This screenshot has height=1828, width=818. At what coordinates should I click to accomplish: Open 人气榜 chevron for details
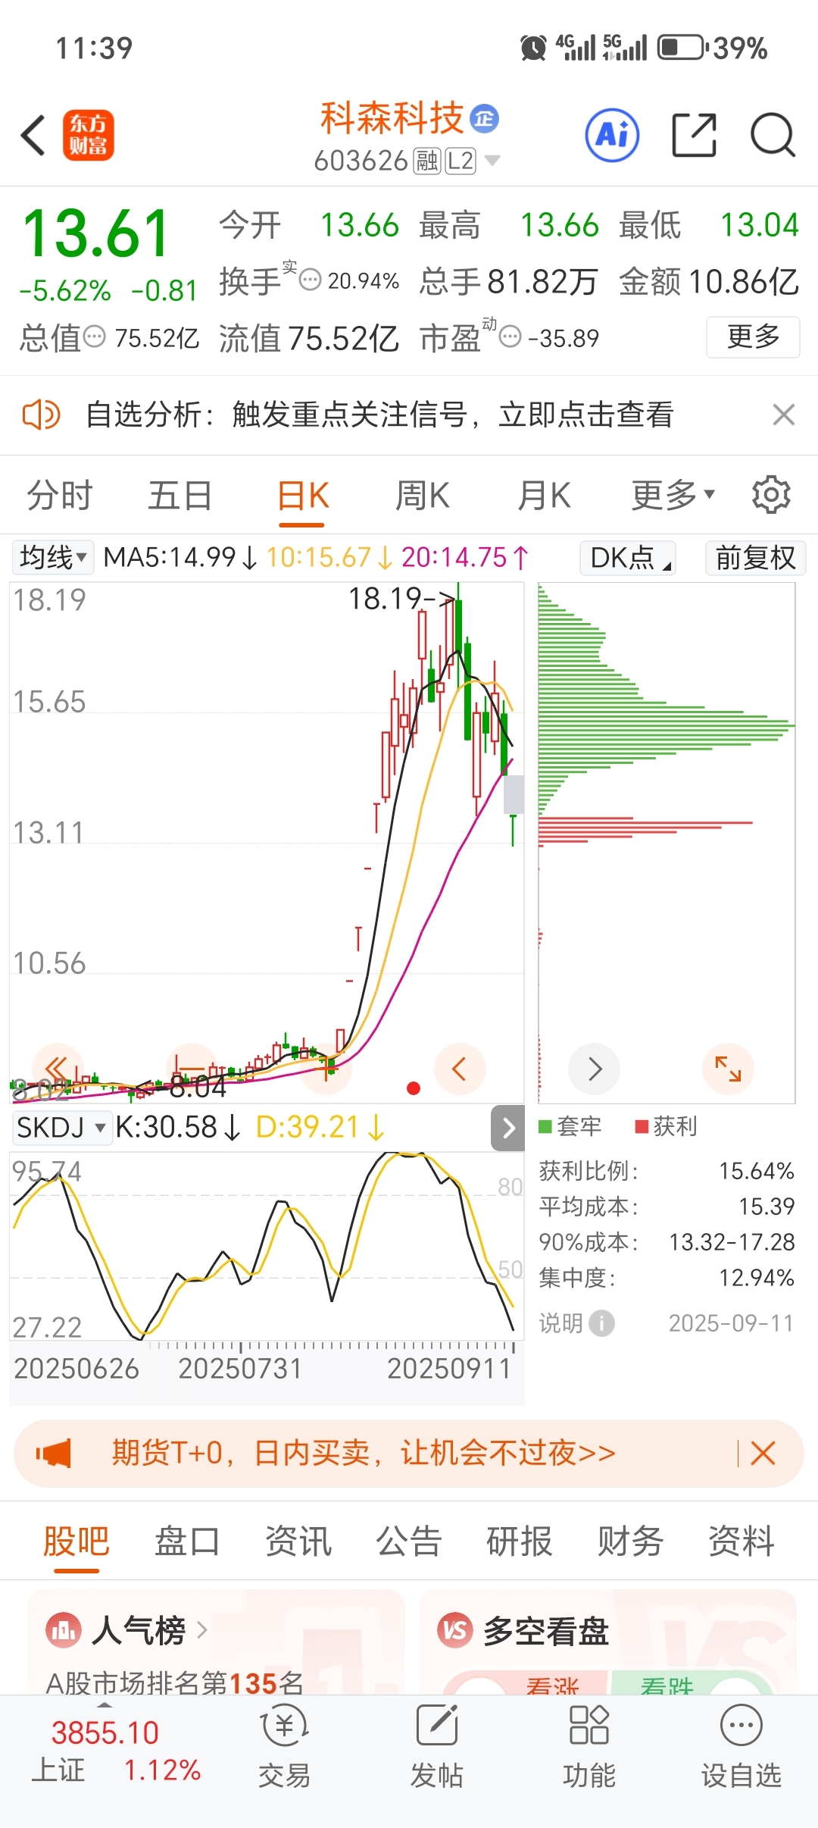tap(201, 1630)
